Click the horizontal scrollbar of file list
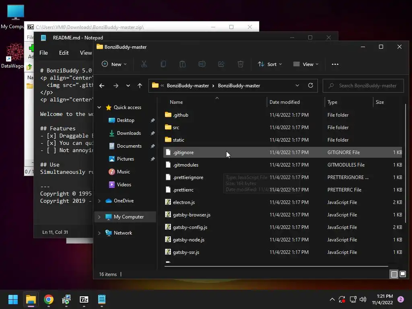 pyautogui.click(x=276, y=266)
